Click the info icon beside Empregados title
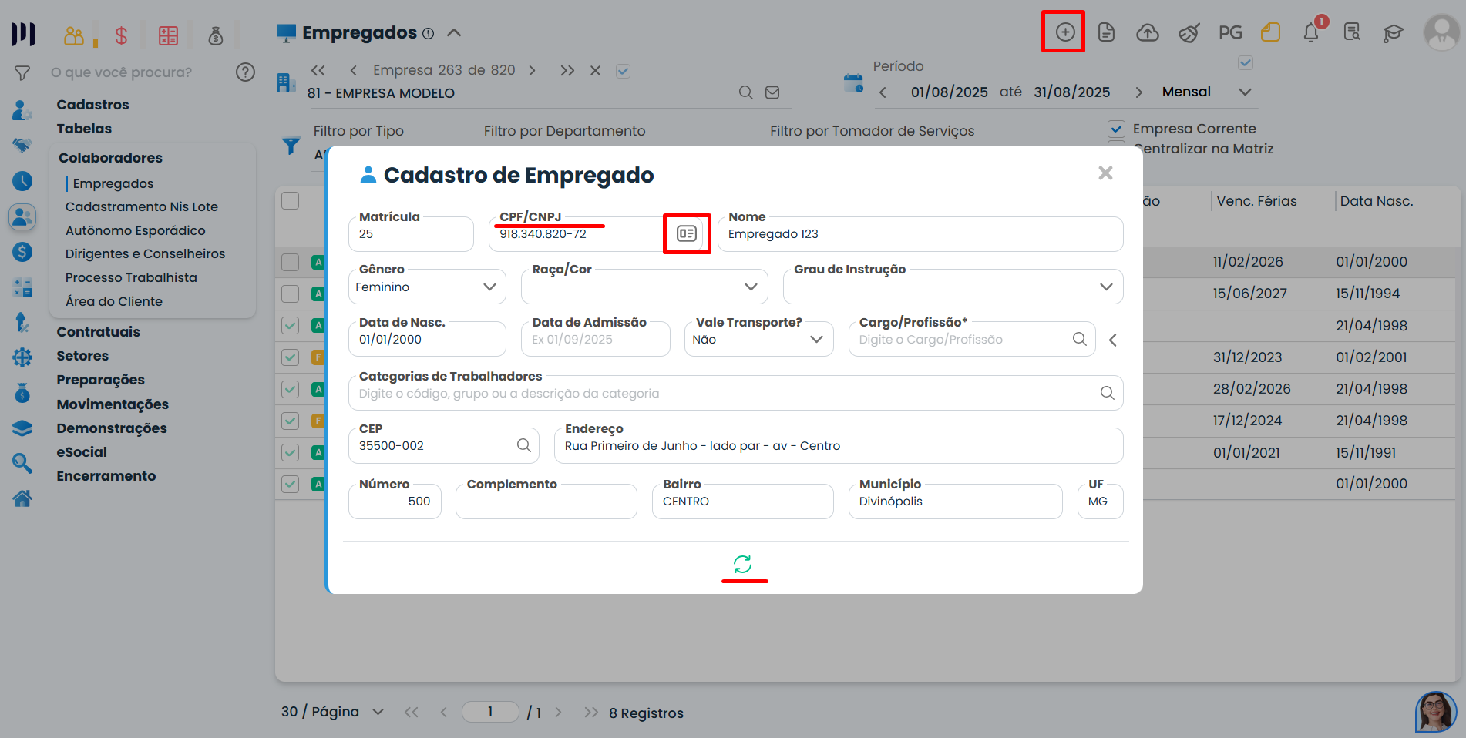The height and width of the screenshot is (738, 1466). (x=429, y=34)
